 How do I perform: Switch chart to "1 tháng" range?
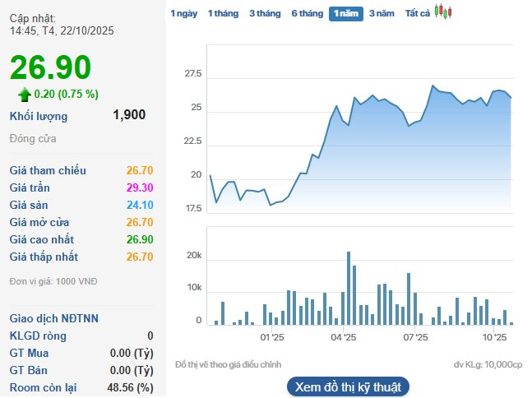[223, 13]
